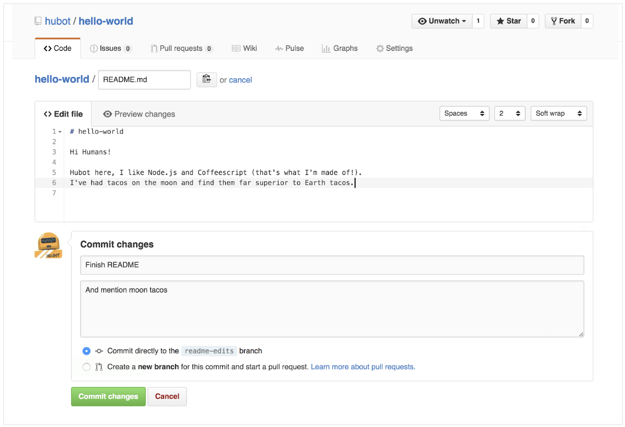Click the 'Hi Humans!' line in editor
Image resolution: width=625 pixels, height=427 pixels.
pos(90,152)
